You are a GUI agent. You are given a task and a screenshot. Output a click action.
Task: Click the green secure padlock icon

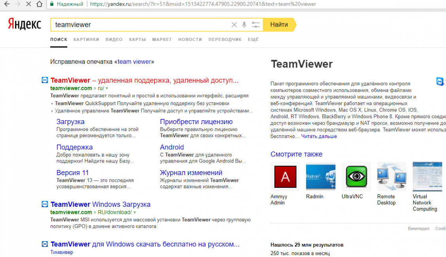52,4
